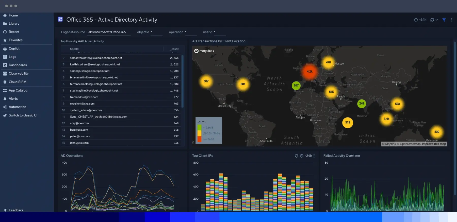Click yellow legend swatch 286.5 - 3686

200,133
